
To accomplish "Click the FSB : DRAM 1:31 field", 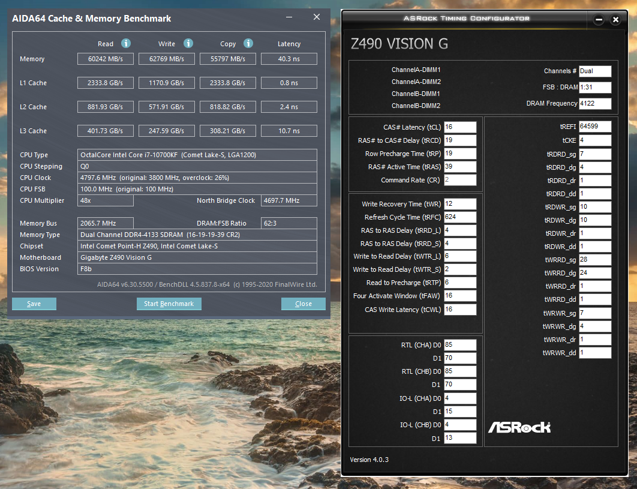I will tap(595, 88).
